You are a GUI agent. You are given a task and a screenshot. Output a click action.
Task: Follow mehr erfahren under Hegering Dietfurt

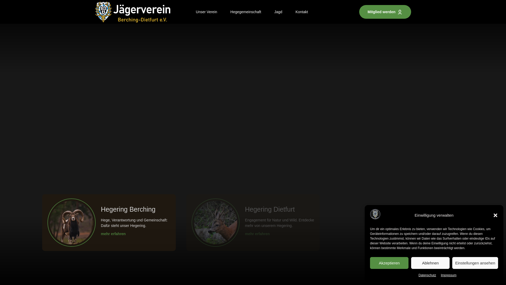257,234
